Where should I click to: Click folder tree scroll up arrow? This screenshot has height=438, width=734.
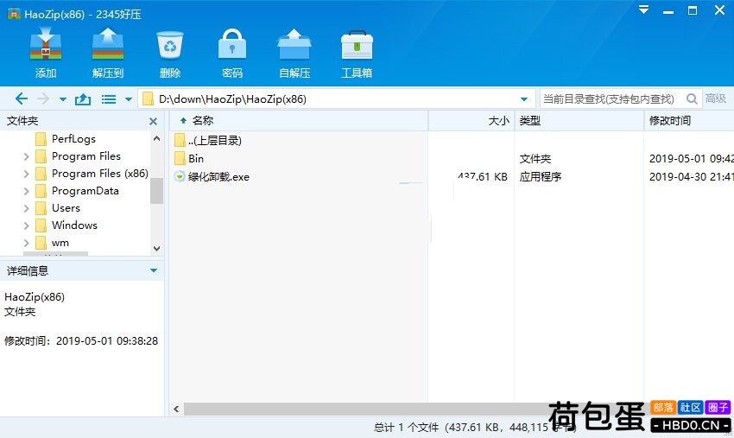pyautogui.click(x=157, y=138)
